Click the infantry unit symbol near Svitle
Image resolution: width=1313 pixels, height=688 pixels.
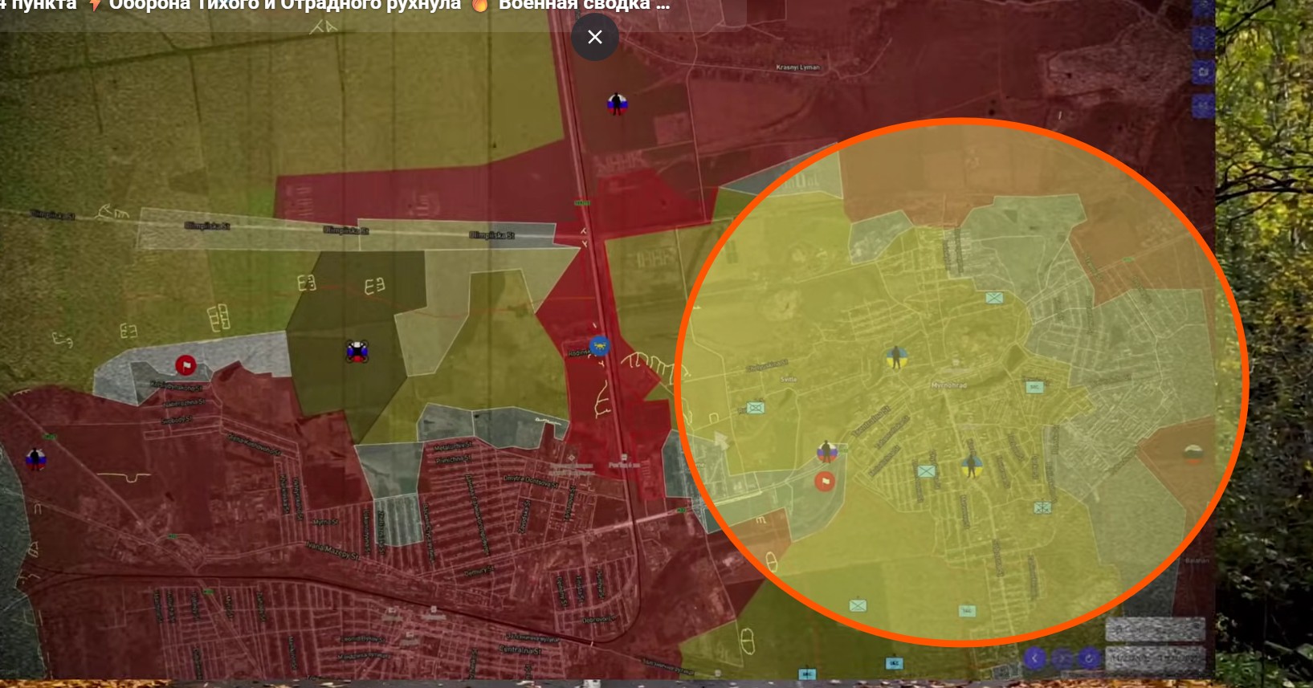(755, 408)
